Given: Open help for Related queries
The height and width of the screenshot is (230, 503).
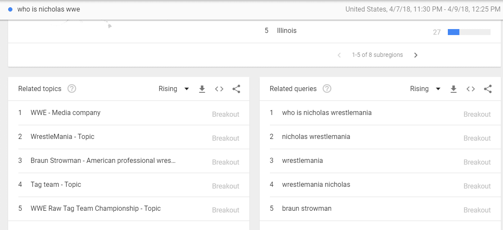Looking at the screenshot, I should 327,89.
